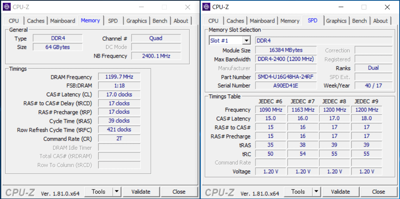The width and height of the screenshot is (400, 199).
Task: Switch to Caches tab in the left window
Action: coord(36,21)
